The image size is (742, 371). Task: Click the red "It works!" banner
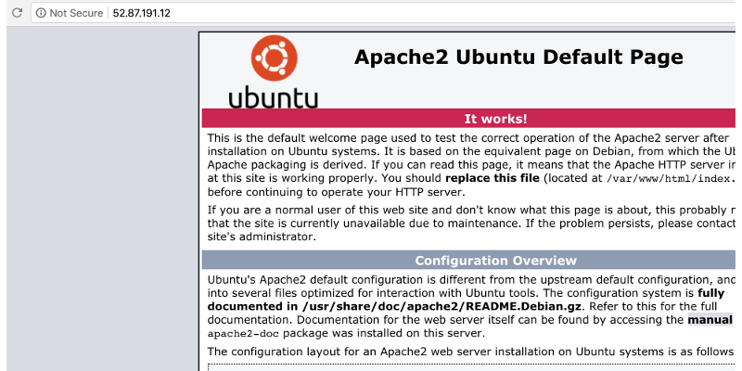(495, 119)
